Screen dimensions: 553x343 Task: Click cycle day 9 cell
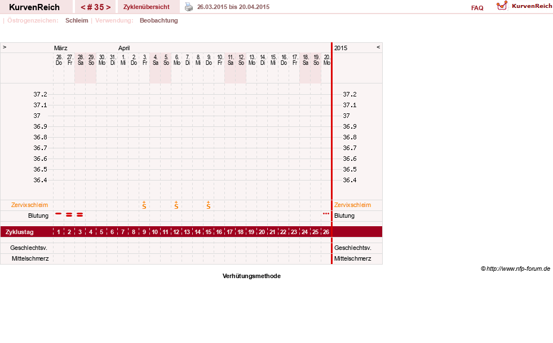pos(144,232)
